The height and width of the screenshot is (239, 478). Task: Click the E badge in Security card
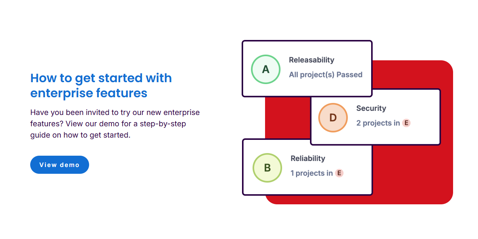coord(406,123)
